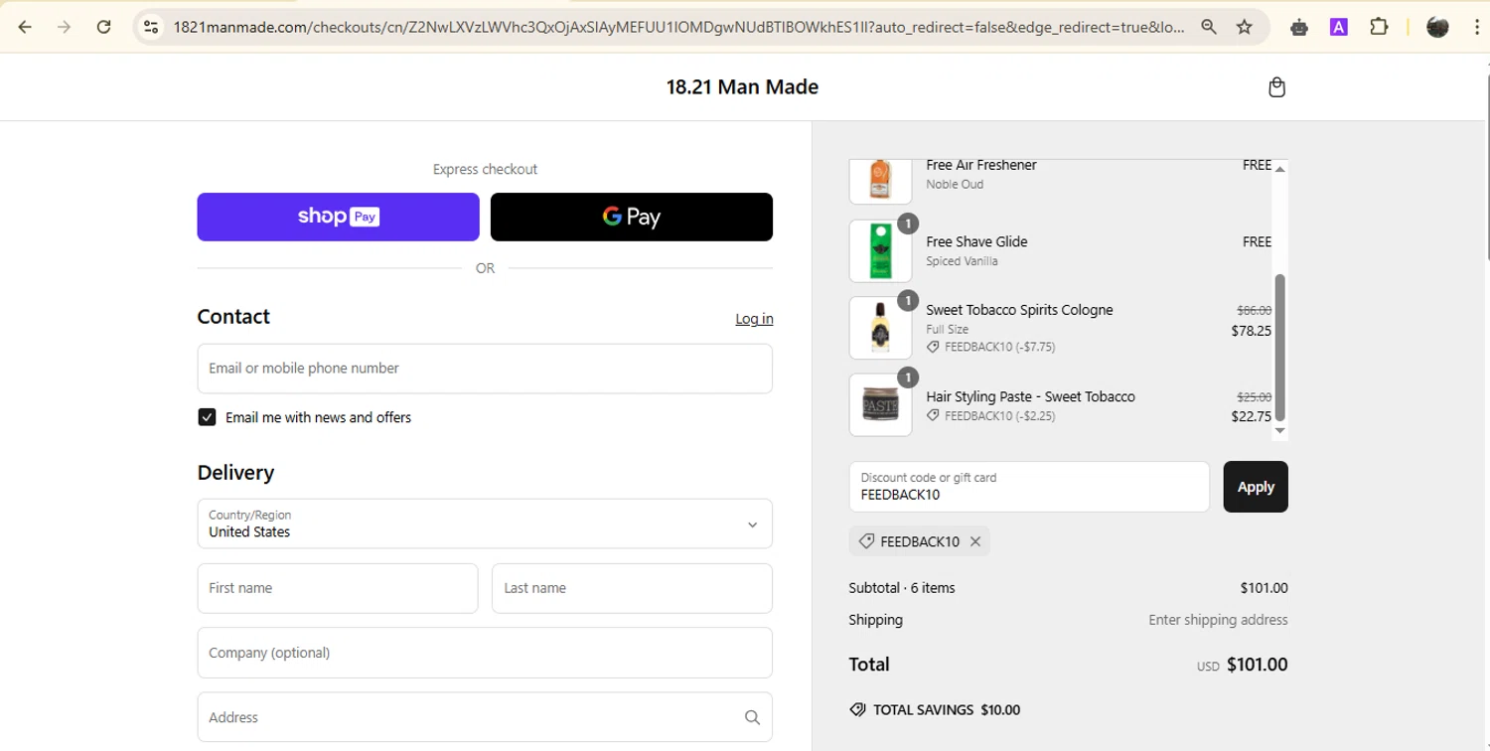Open the robot extension icon
The width and height of the screenshot is (1490, 751).
pos(1299,27)
